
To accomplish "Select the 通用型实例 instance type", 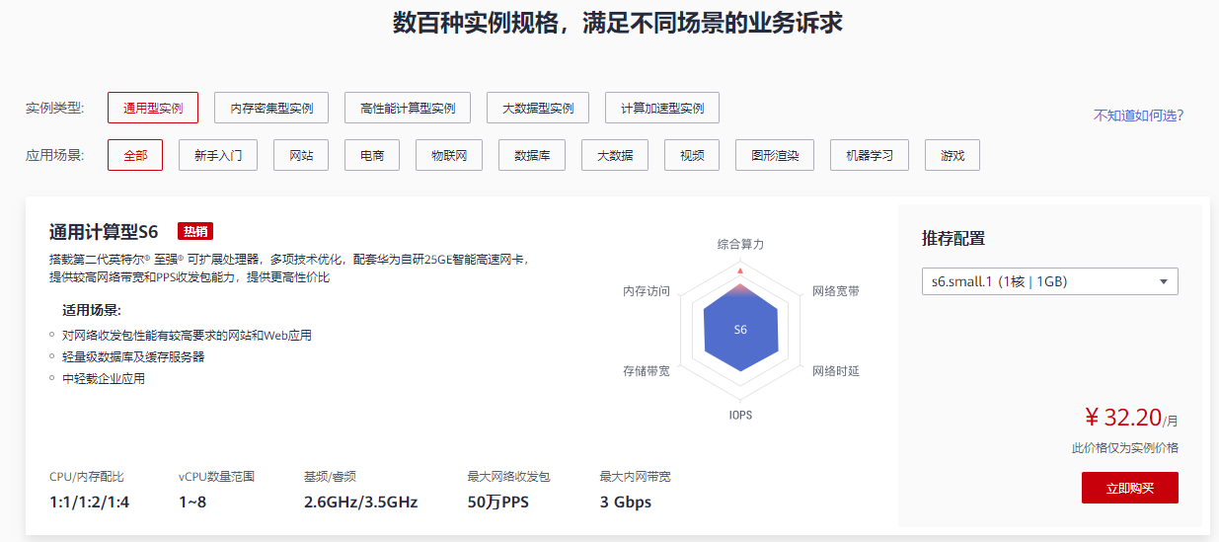I will pos(153,108).
